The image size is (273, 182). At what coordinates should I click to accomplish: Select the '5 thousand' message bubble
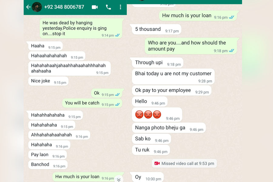pos(157,29)
